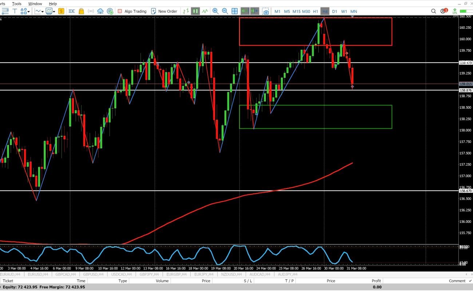Open the IDE MetaEditor
The width and height of the screenshot is (473, 305).
click(x=72, y=11)
